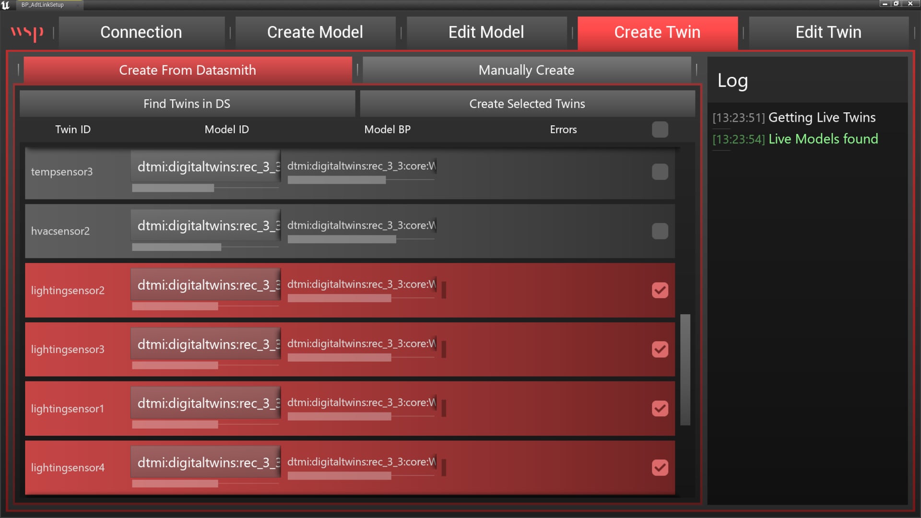921x518 pixels.
Task: Switch to the Connection tab
Action: tap(141, 32)
